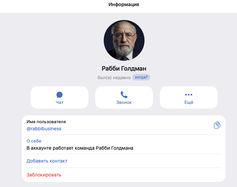Click the 'Имя пользователя' field label

coord(46,122)
